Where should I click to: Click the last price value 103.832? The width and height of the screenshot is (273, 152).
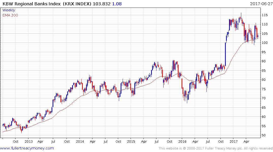(x=102, y=4)
